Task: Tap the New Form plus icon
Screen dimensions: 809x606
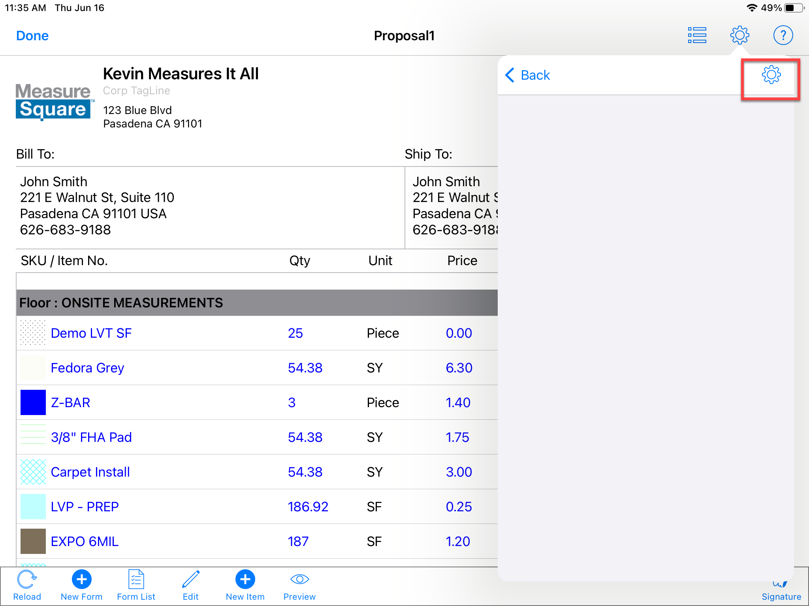Action: (x=81, y=580)
